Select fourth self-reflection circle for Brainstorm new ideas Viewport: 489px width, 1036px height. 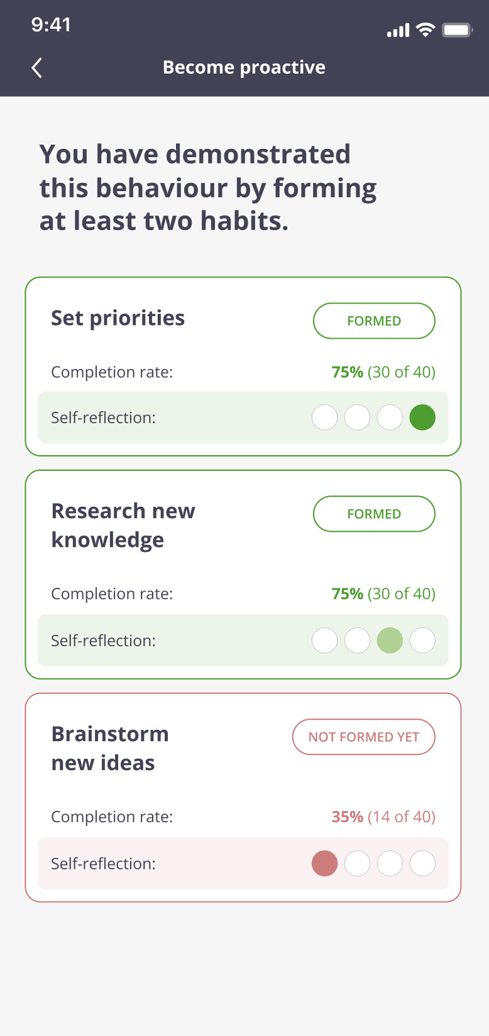coord(422,864)
